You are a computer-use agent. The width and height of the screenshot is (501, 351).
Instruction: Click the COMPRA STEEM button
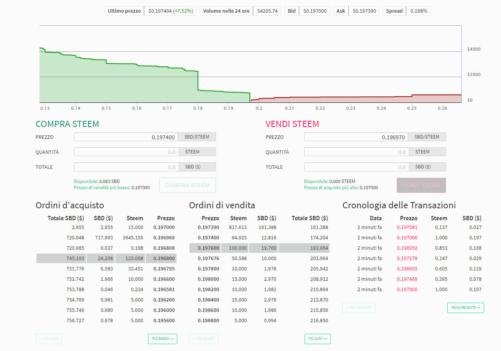pyautogui.click(x=187, y=185)
